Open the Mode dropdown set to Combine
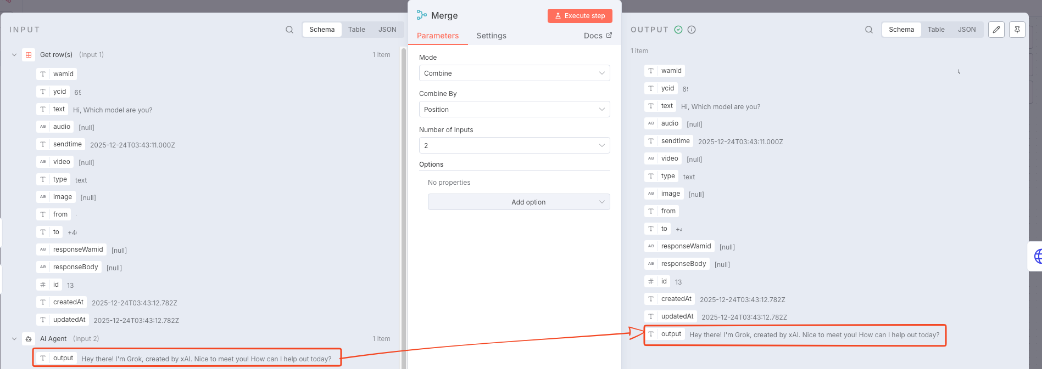The height and width of the screenshot is (369, 1042). tap(514, 73)
